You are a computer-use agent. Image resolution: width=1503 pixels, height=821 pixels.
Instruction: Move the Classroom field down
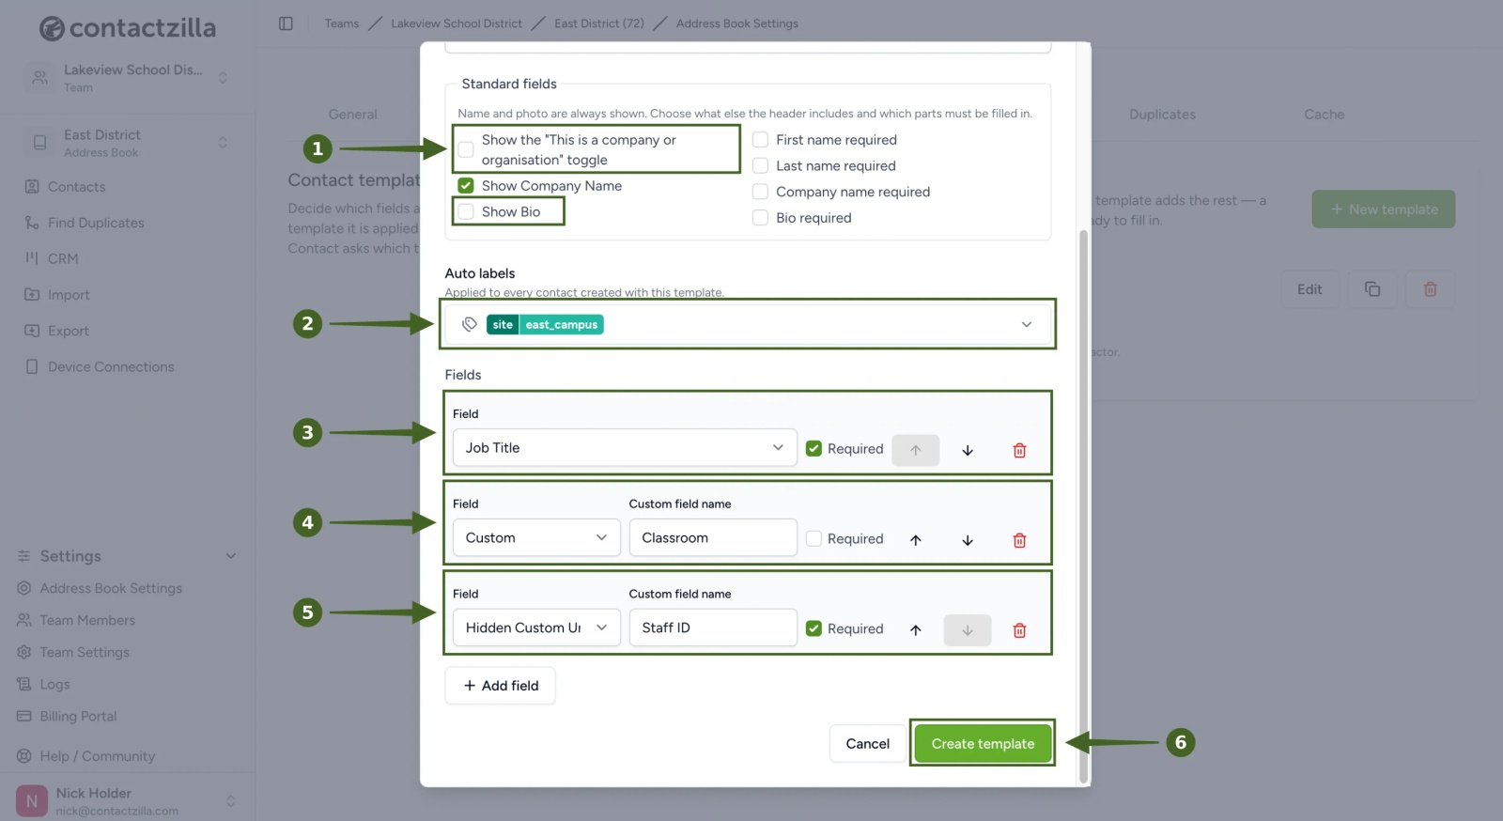click(x=968, y=540)
